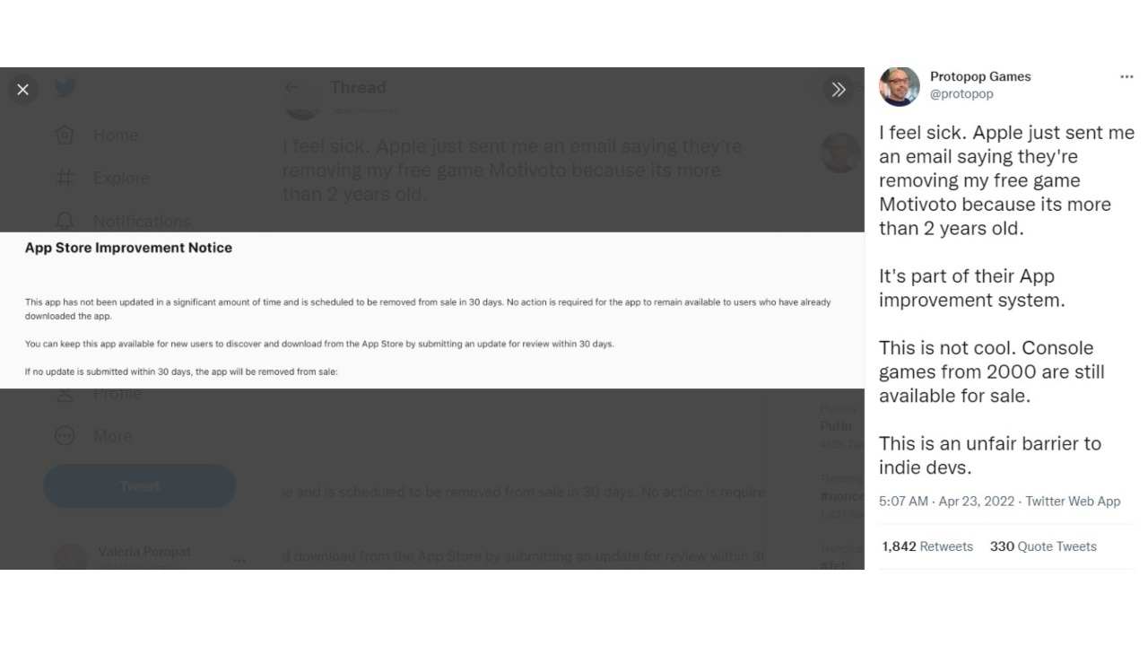Screen dimensions: 1148x646
Task: View the 330 Quote Tweets list
Action: pyautogui.click(x=1043, y=546)
